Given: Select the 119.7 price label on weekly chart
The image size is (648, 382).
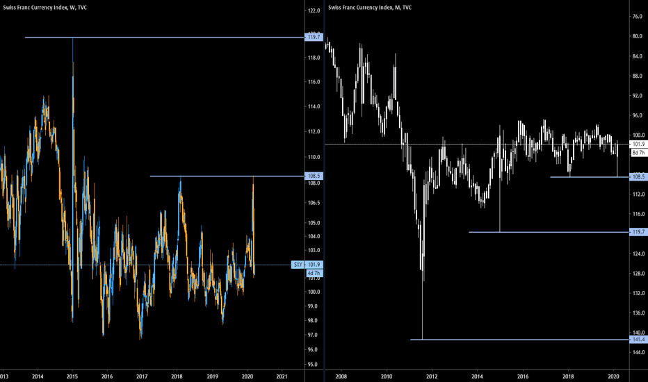Looking at the screenshot, I should click(x=314, y=38).
